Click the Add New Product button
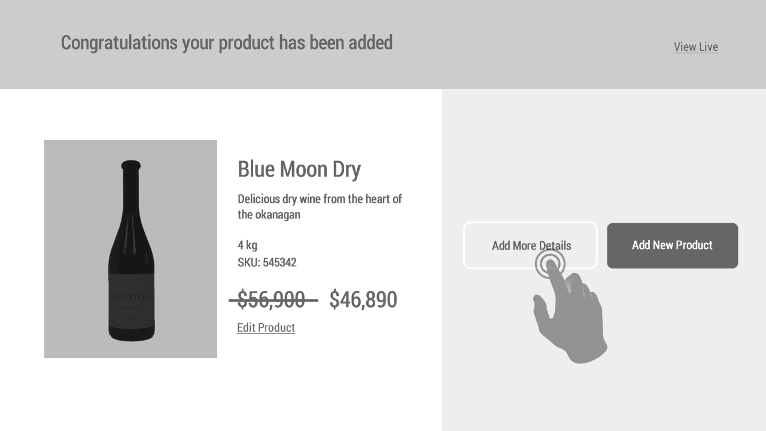This screenshot has width=766, height=431. pyautogui.click(x=672, y=245)
